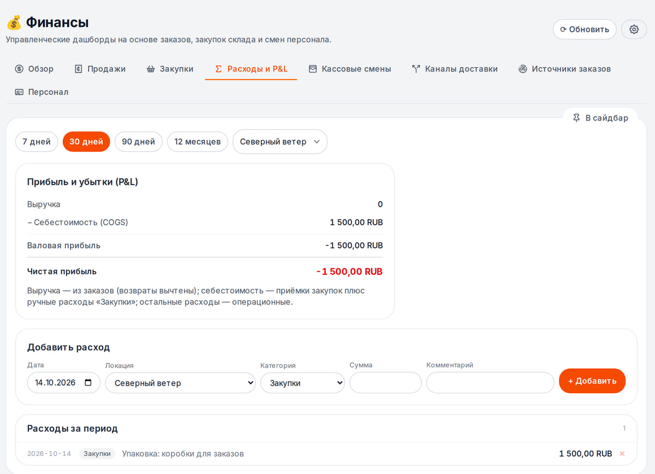
Task: Open the Продажи tab
Action: coord(100,69)
